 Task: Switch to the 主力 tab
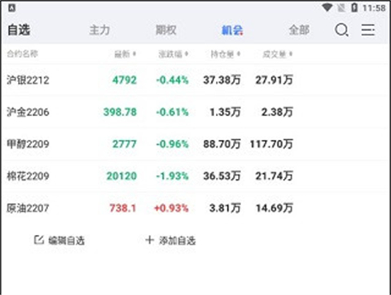[99, 30]
